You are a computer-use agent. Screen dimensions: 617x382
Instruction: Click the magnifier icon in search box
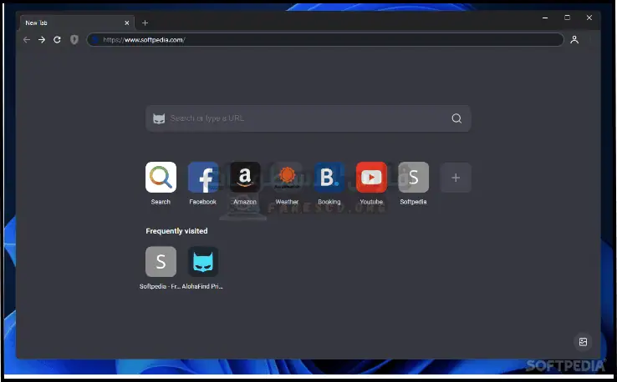[x=456, y=118]
